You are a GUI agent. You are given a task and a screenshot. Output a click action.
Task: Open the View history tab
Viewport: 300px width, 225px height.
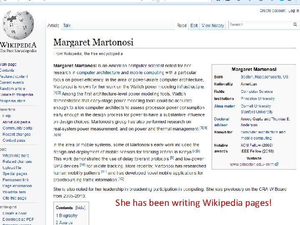(213, 25)
